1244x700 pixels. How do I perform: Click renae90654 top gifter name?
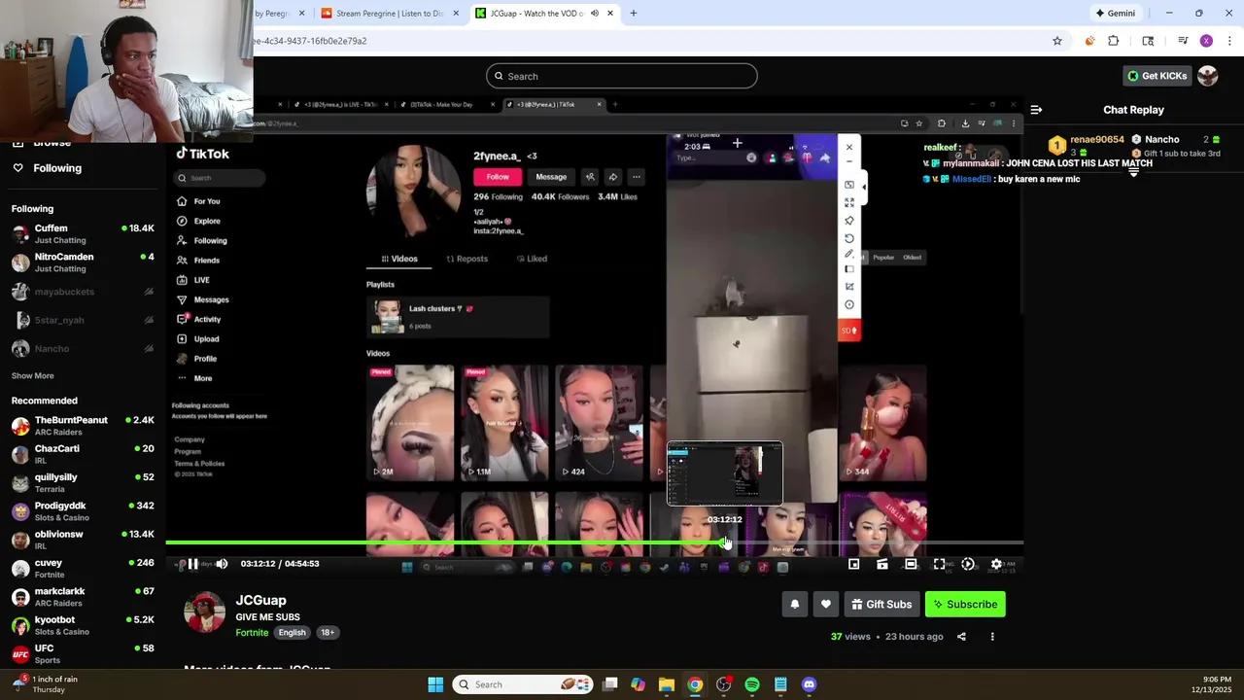pyautogui.click(x=1097, y=140)
